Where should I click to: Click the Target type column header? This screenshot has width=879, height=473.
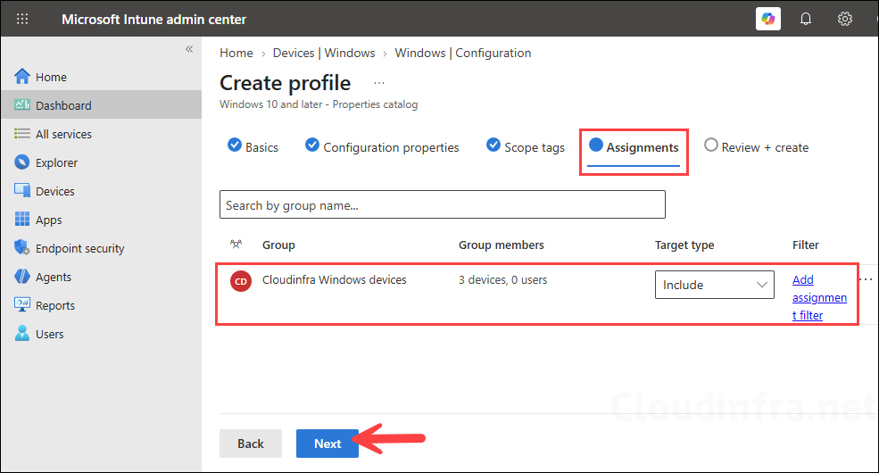pos(684,245)
